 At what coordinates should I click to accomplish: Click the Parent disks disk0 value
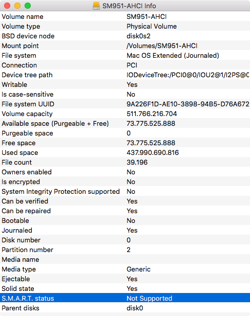(x=135, y=308)
